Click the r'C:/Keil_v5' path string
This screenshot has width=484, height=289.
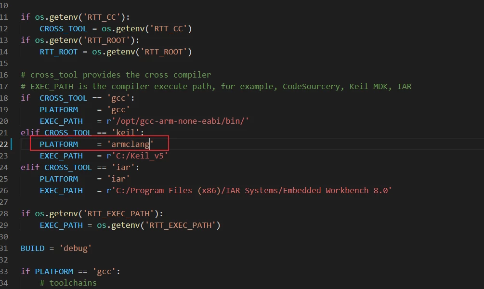pyautogui.click(x=137, y=156)
